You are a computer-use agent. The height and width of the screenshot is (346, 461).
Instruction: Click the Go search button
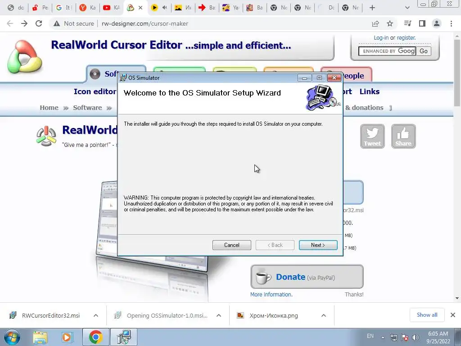[x=423, y=51]
